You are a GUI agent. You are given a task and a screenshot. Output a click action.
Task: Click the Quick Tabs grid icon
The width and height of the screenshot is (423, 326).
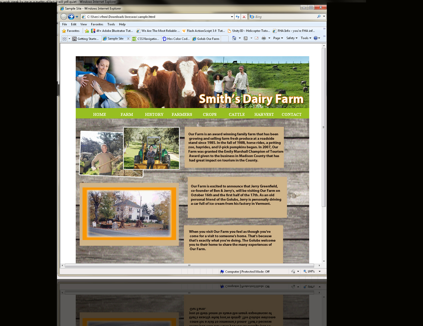coord(64,39)
